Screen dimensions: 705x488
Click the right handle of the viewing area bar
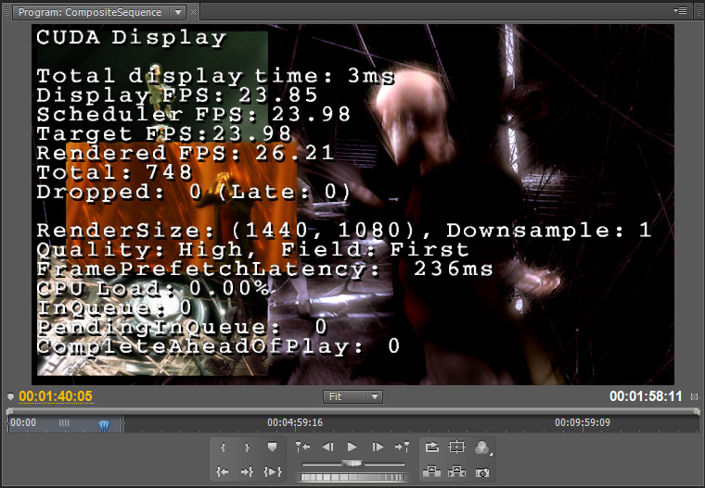[697, 411]
